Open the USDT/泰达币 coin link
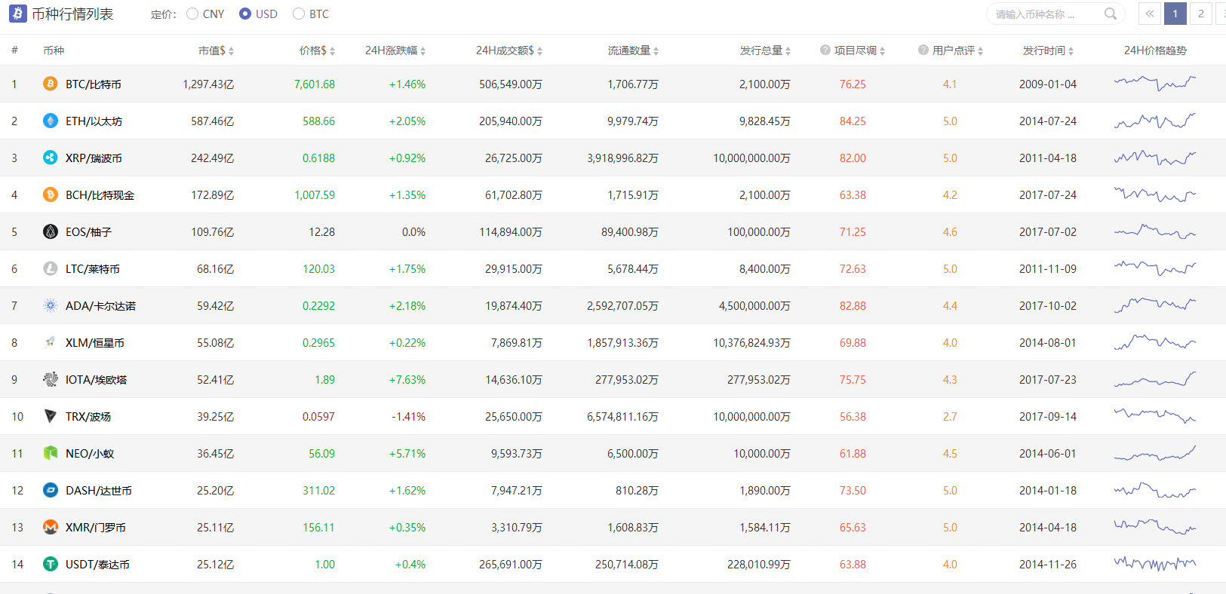Image resolution: width=1226 pixels, height=594 pixels. point(97,565)
